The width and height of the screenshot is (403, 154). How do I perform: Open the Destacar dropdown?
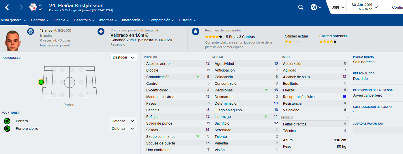click(124, 57)
